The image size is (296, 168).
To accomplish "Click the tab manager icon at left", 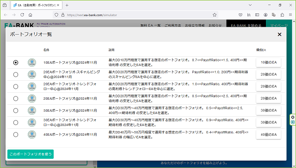I will coord(5,5).
